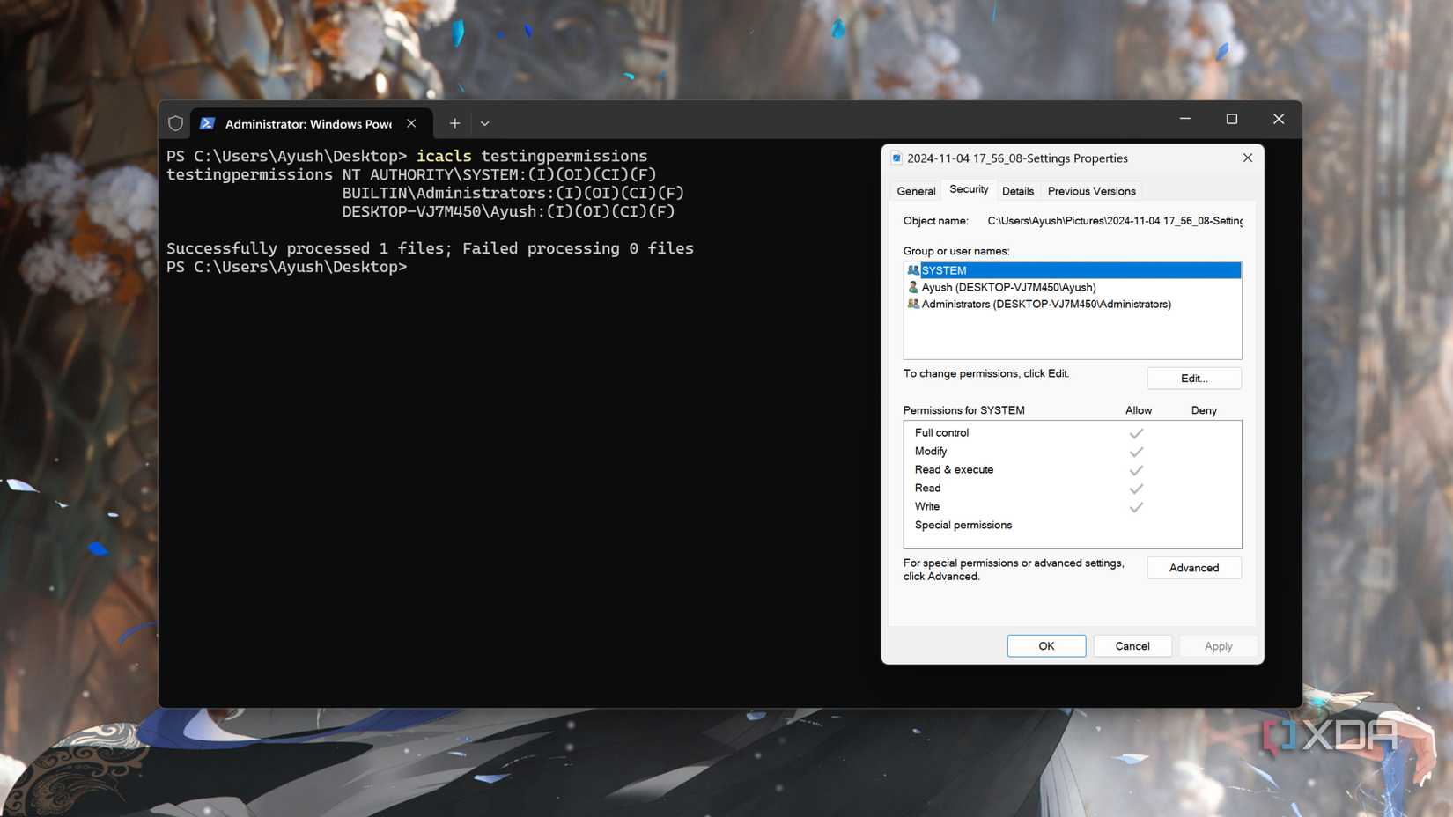Image resolution: width=1453 pixels, height=817 pixels.
Task: Click the Edit button to change permissions
Action: (1193, 378)
